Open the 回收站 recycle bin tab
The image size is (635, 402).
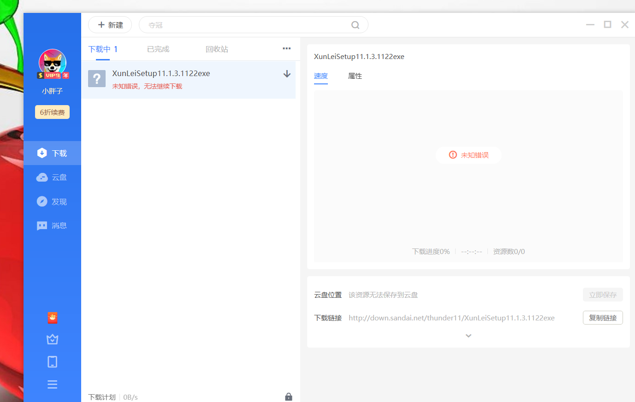click(217, 48)
